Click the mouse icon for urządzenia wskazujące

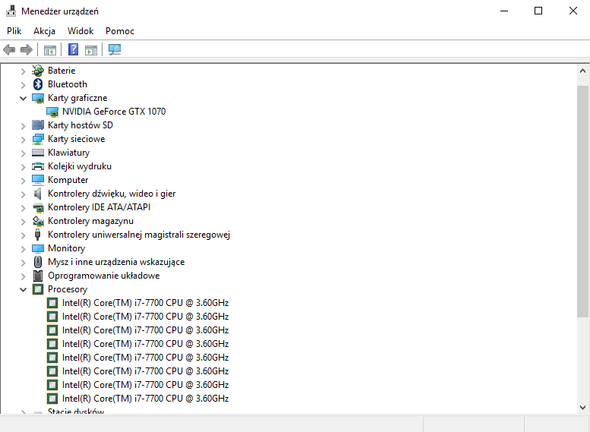(x=38, y=262)
